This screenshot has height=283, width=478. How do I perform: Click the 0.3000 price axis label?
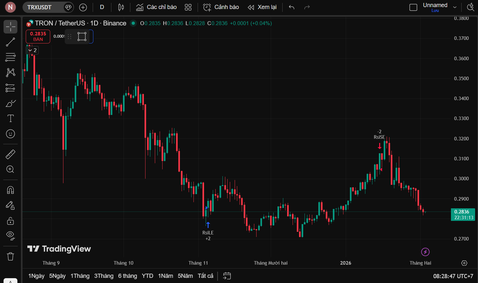pos(461,179)
